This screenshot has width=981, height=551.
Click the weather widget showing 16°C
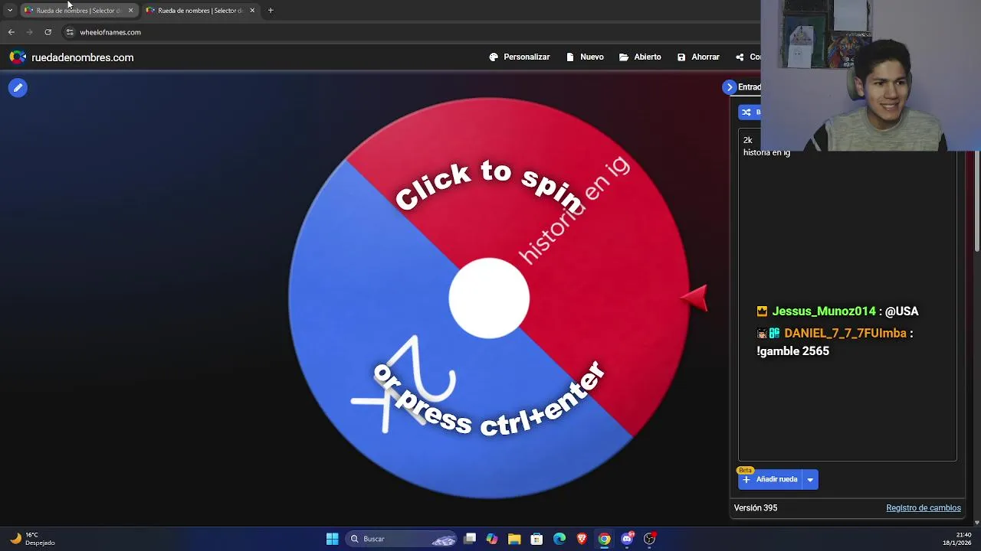point(32,539)
